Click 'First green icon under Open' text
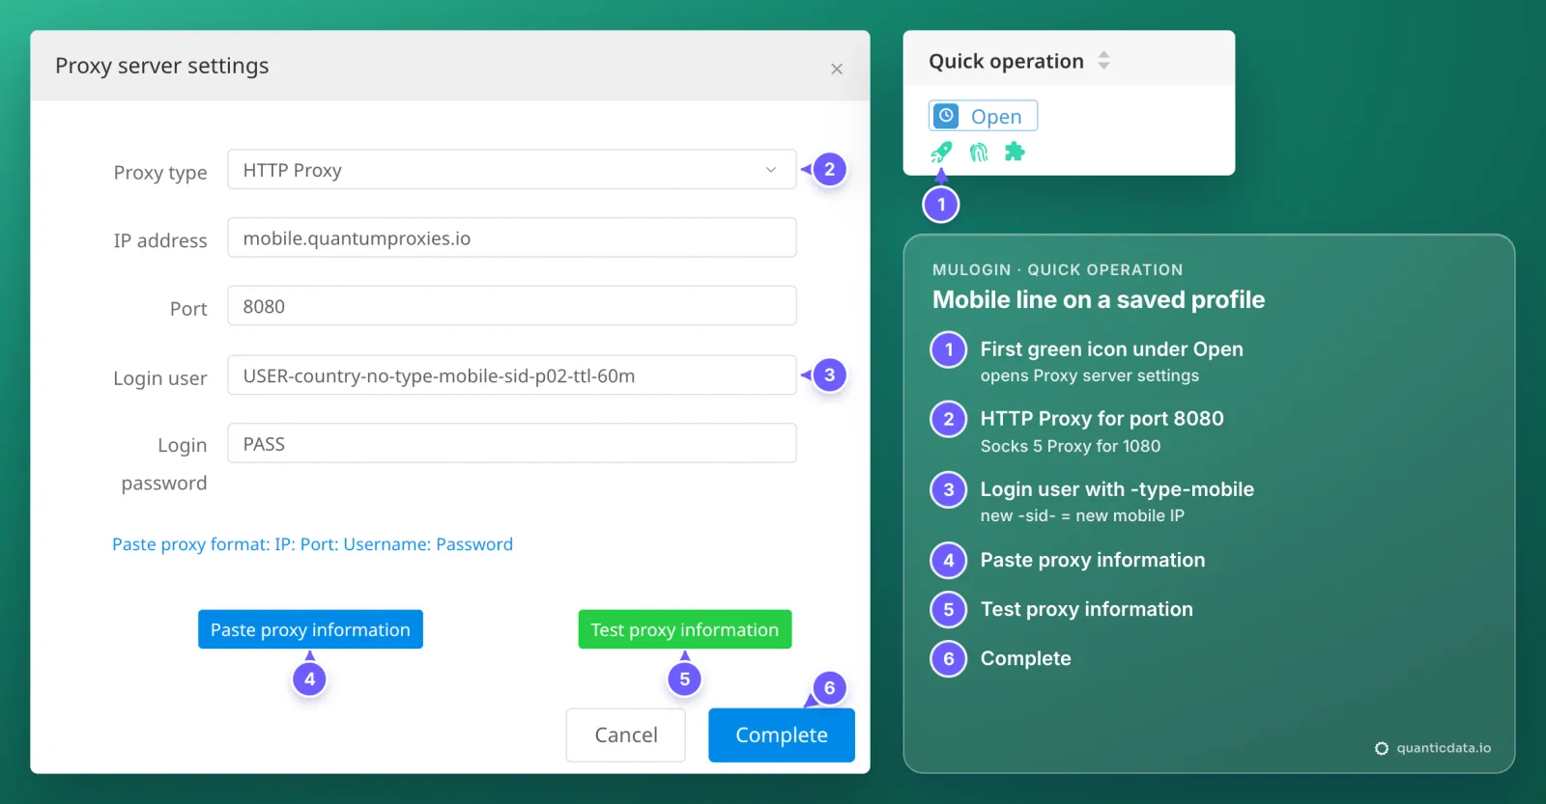This screenshot has height=804, width=1546. tap(1112, 349)
